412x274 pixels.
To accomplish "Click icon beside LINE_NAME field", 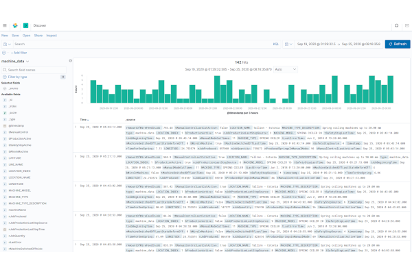I will pos(5,164).
